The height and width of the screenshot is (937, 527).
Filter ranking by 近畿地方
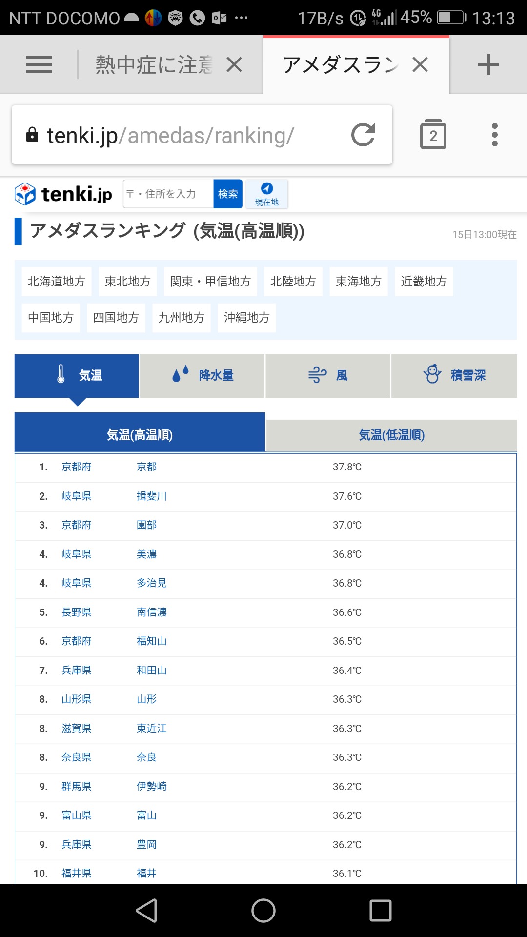(x=424, y=282)
